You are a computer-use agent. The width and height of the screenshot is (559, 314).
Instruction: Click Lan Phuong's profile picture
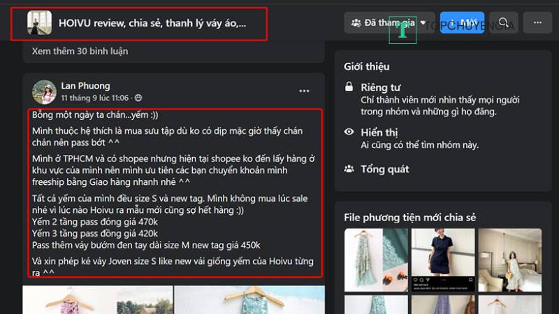44,92
